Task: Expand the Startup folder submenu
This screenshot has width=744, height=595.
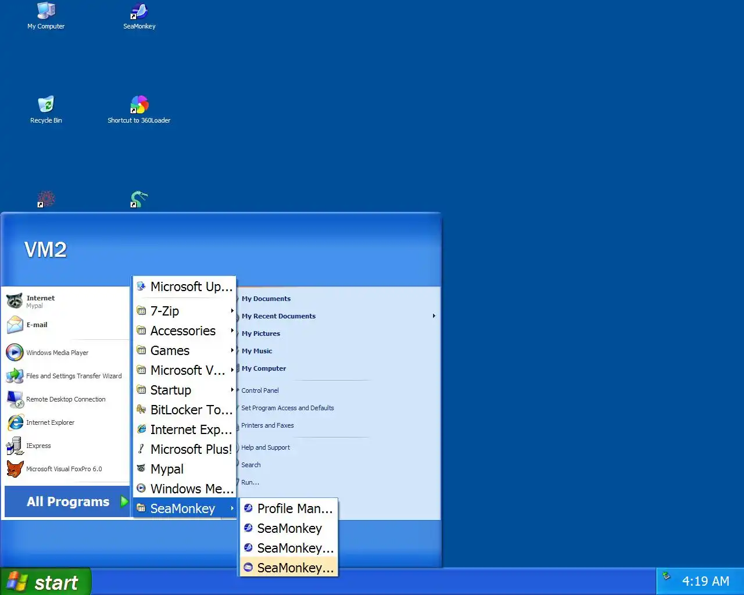Action: coord(184,390)
